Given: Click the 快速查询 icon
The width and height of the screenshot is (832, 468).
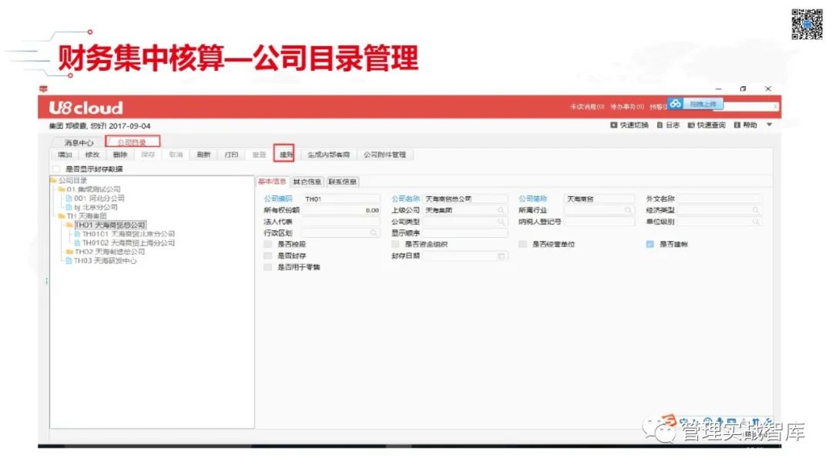Looking at the screenshot, I should pos(691,125).
